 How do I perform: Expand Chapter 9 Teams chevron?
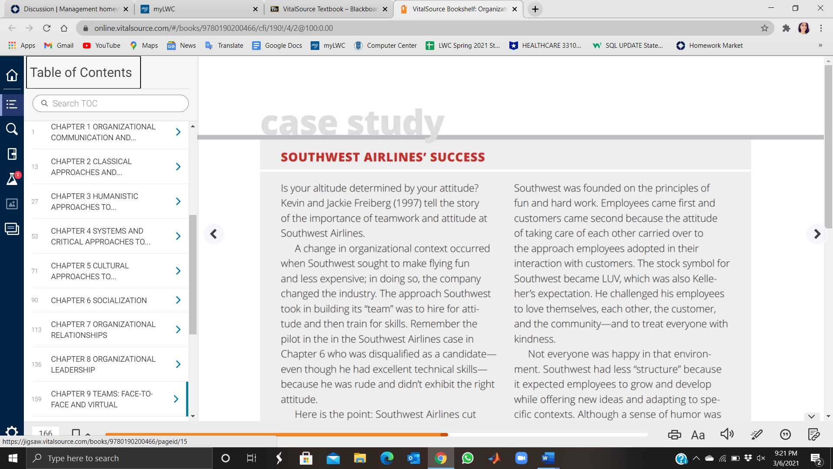pyautogui.click(x=176, y=399)
